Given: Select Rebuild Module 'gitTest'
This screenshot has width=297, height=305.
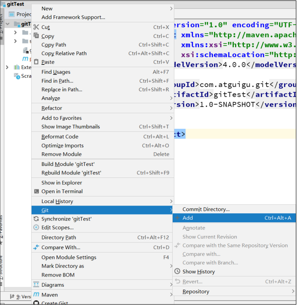Looking at the screenshot, I should click(103, 173).
